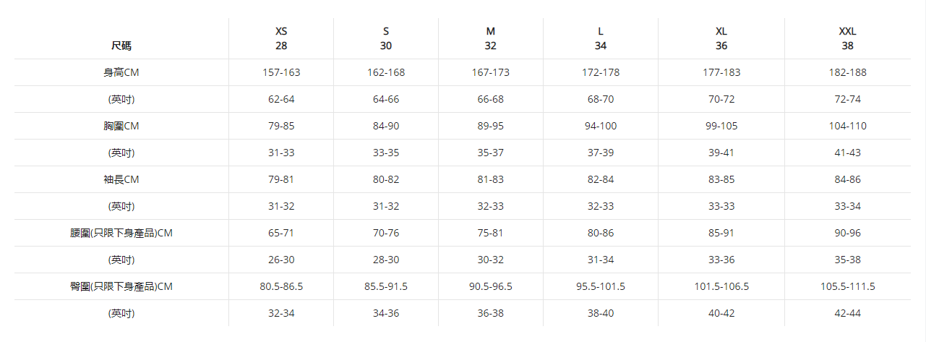The height and width of the screenshot is (342, 926).
Task: Select the 腰圍(只限下身產品)CM row label
Action: point(121,233)
